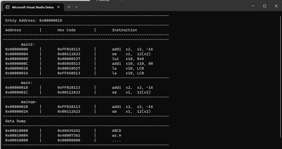This screenshot has width=282, height=149.
Task: Click the mainqw: label
Action: (x=29, y=102)
